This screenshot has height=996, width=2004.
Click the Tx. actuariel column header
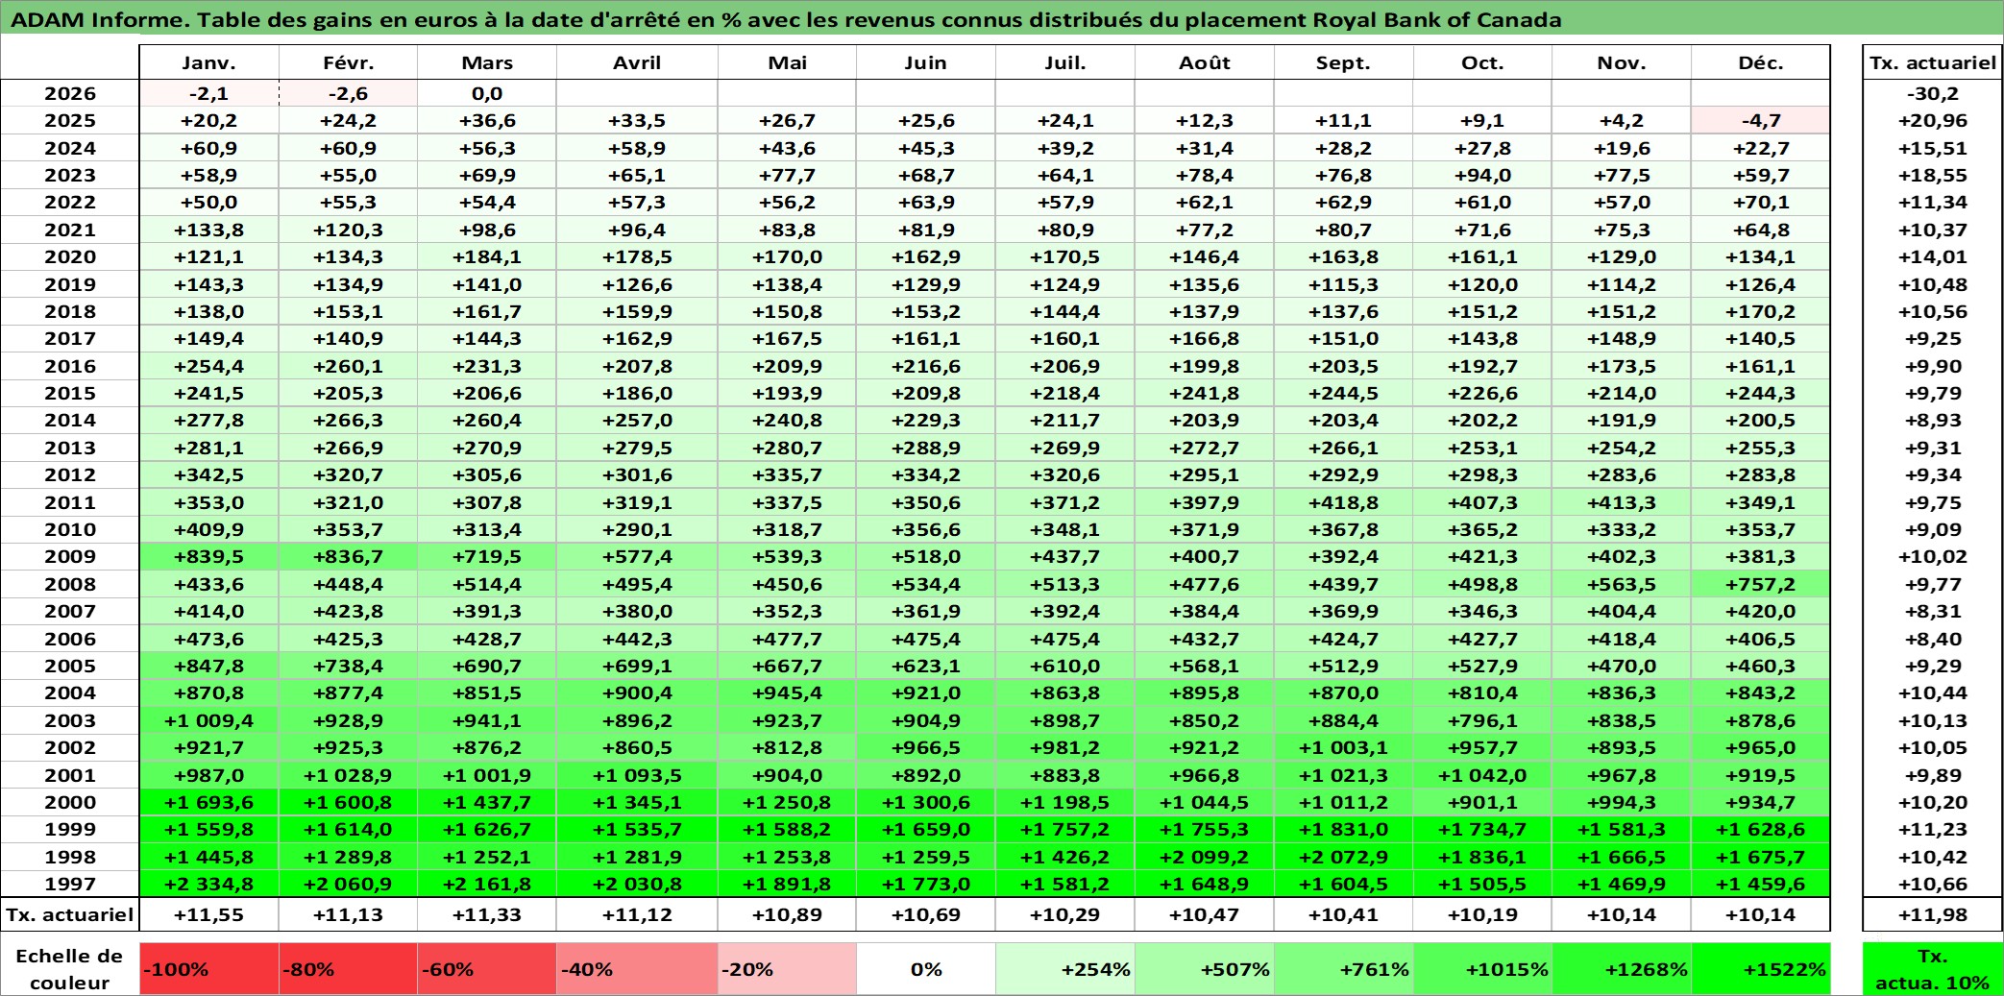coord(1933,62)
